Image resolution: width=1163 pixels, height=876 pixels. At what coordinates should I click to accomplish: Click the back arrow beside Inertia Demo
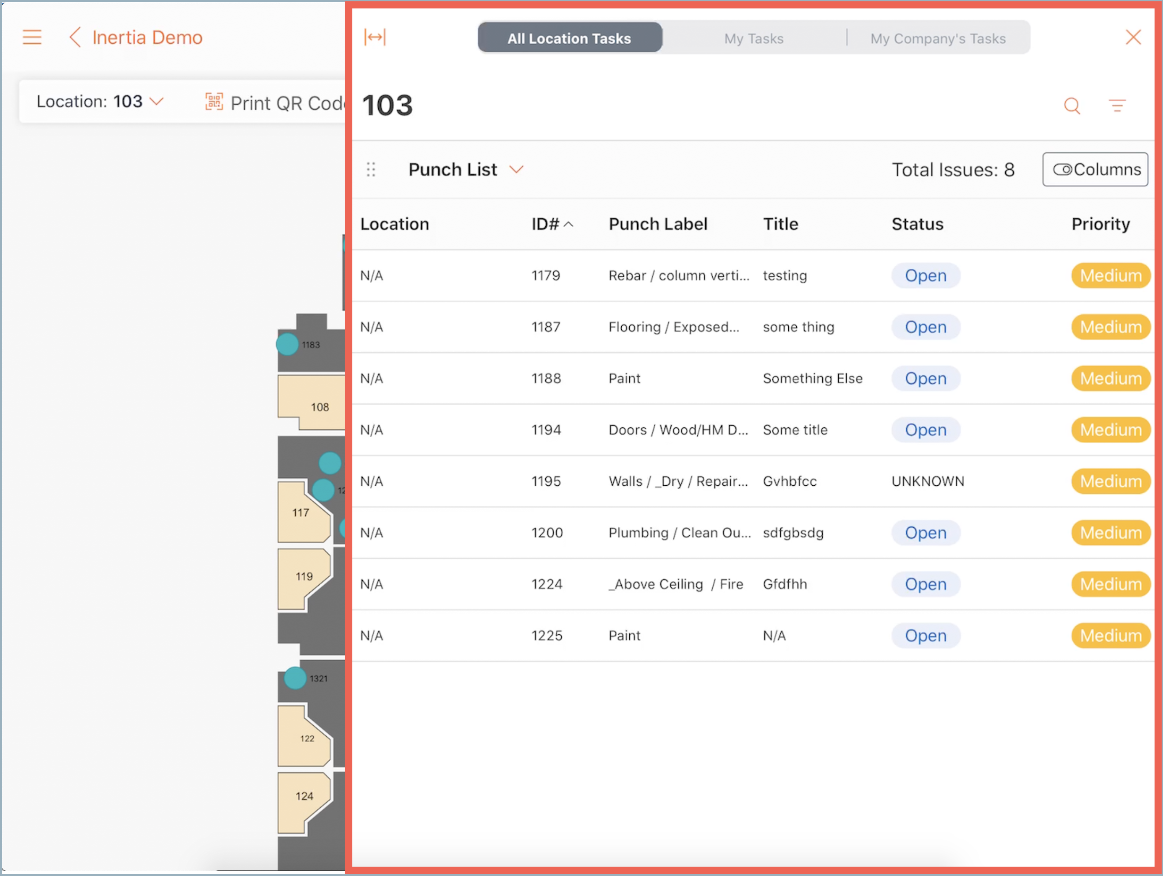click(76, 37)
